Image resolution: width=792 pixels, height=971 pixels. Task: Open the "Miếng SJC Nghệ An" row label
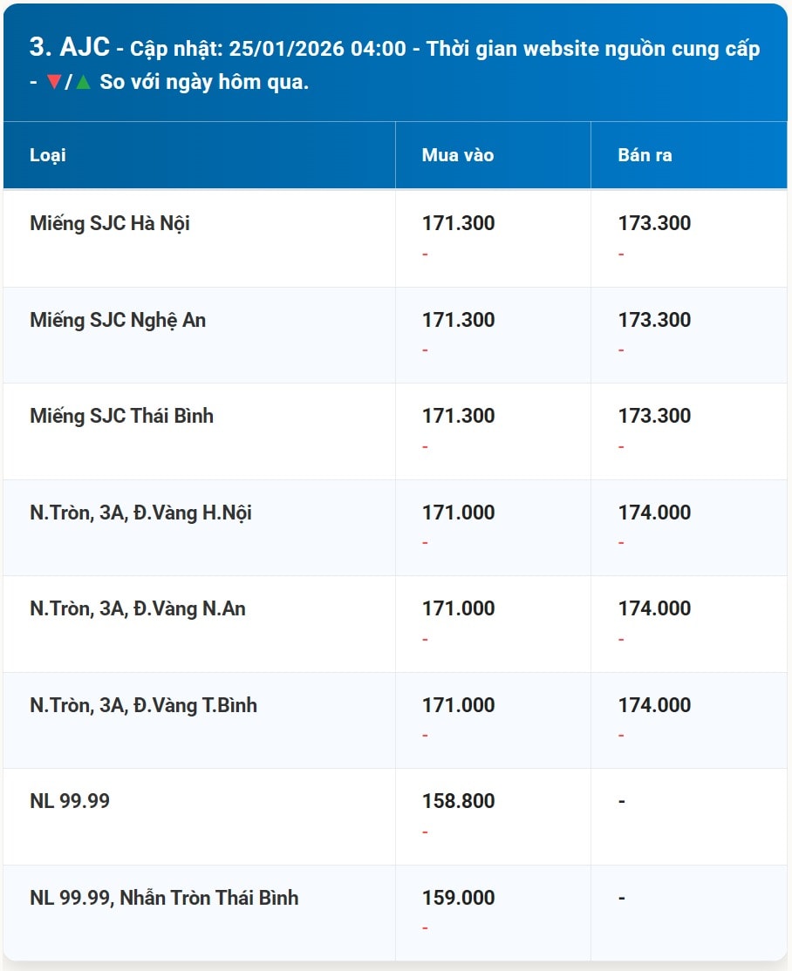point(118,320)
